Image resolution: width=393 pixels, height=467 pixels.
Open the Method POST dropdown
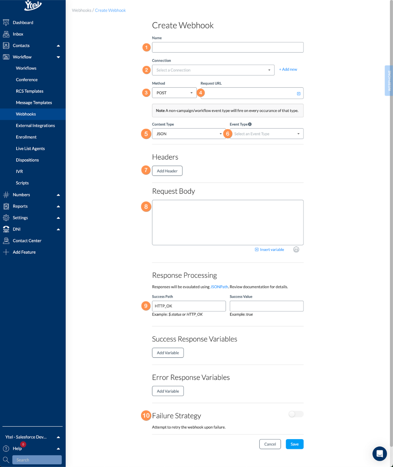pyautogui.click(x=174, y=93)
